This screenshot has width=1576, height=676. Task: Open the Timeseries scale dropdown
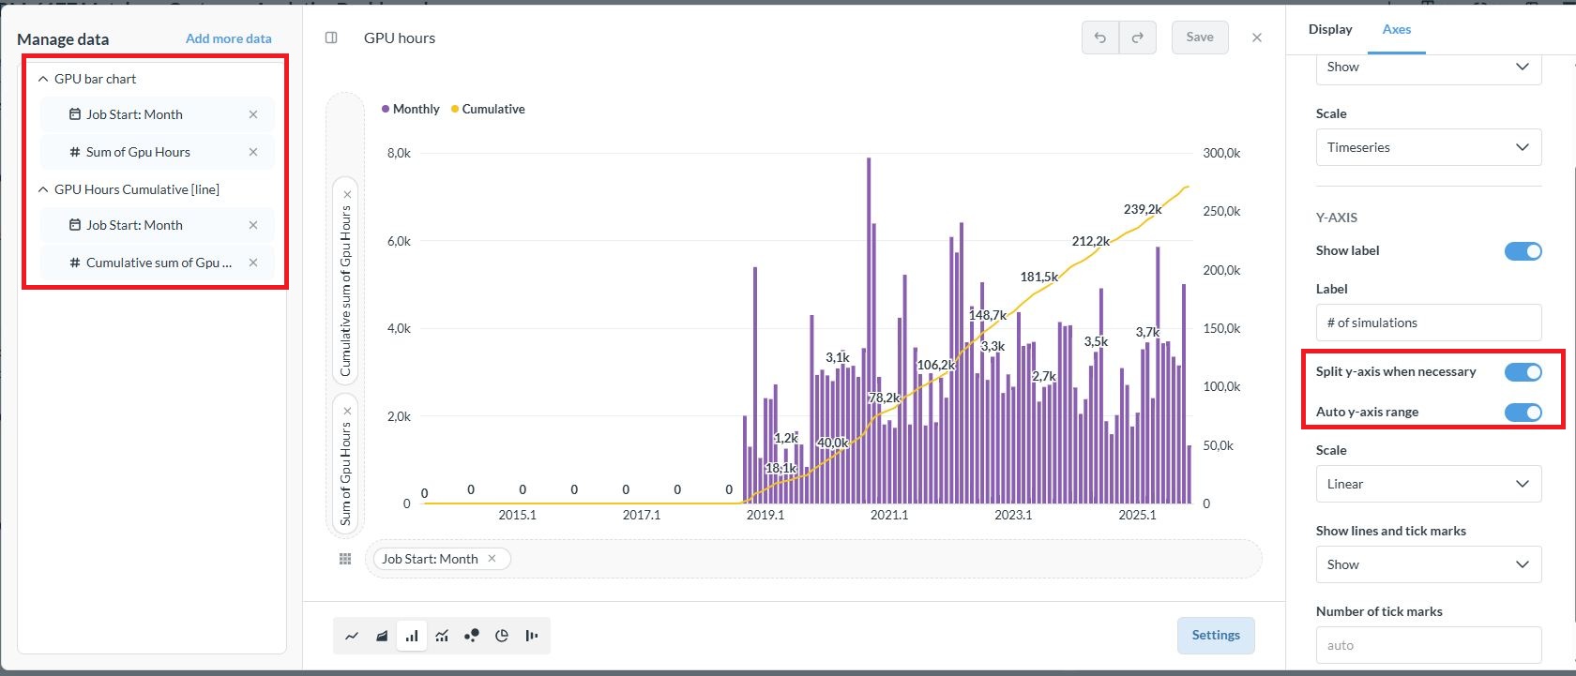tap(1428, 147)
